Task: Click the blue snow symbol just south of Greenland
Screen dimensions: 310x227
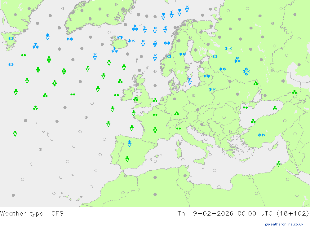Action: pyautogui.click(x=69, y=39)
